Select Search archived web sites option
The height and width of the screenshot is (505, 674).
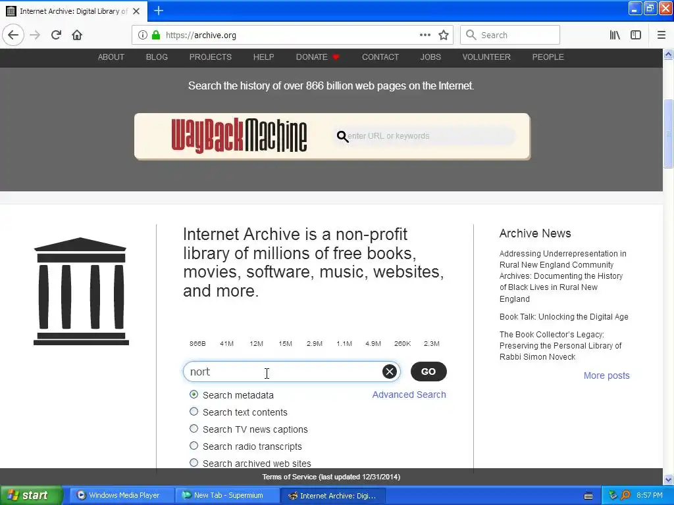194,463
